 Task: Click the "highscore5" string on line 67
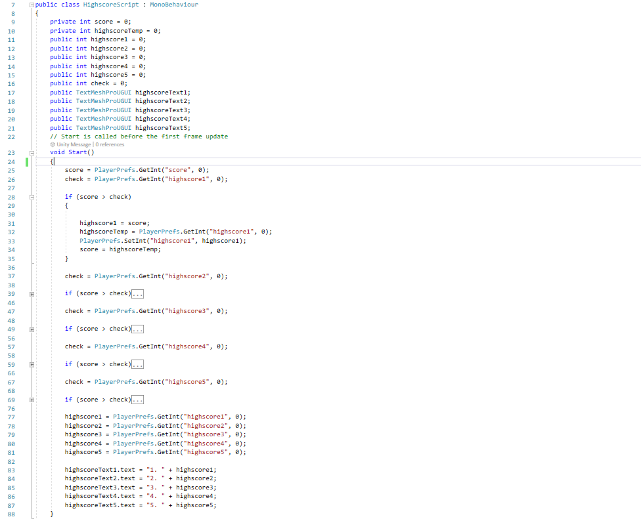187,383
